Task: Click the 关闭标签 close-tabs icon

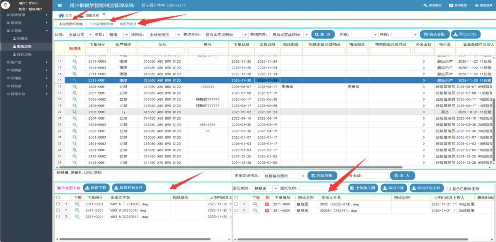Action: click(451, 5)
